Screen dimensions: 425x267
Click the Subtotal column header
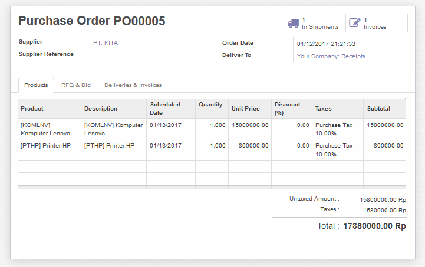(x=378, y=109)
